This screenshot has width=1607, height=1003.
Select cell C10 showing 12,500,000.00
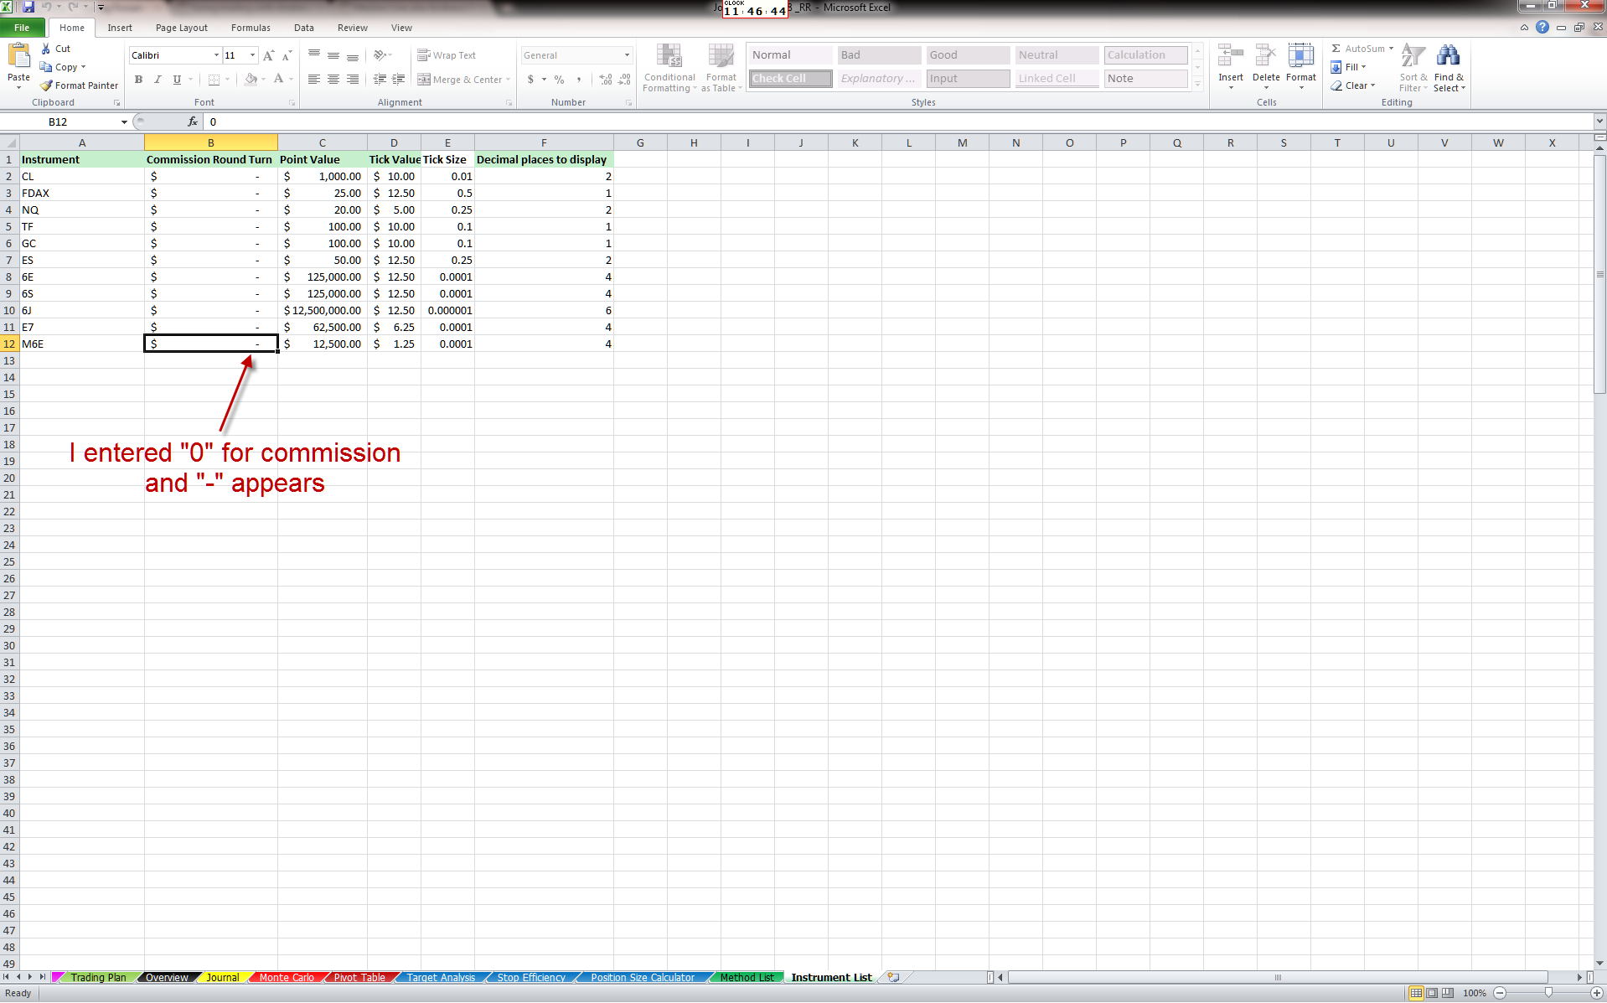click(323, 311)
